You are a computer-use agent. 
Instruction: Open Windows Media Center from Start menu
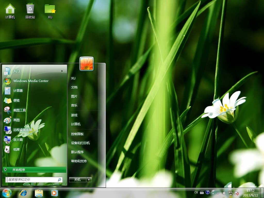[x=31, y=81]
